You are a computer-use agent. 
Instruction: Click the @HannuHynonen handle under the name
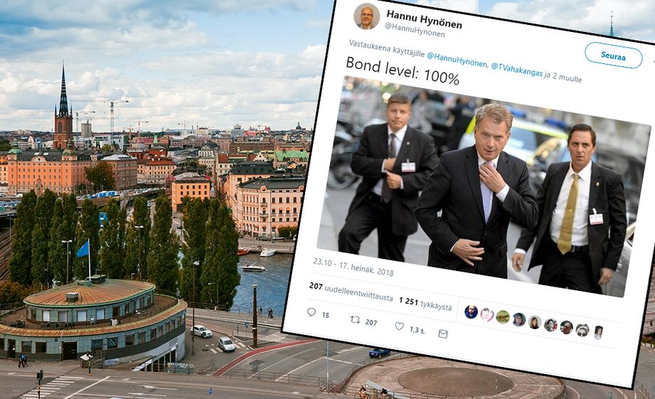click(x=415, y=31)
